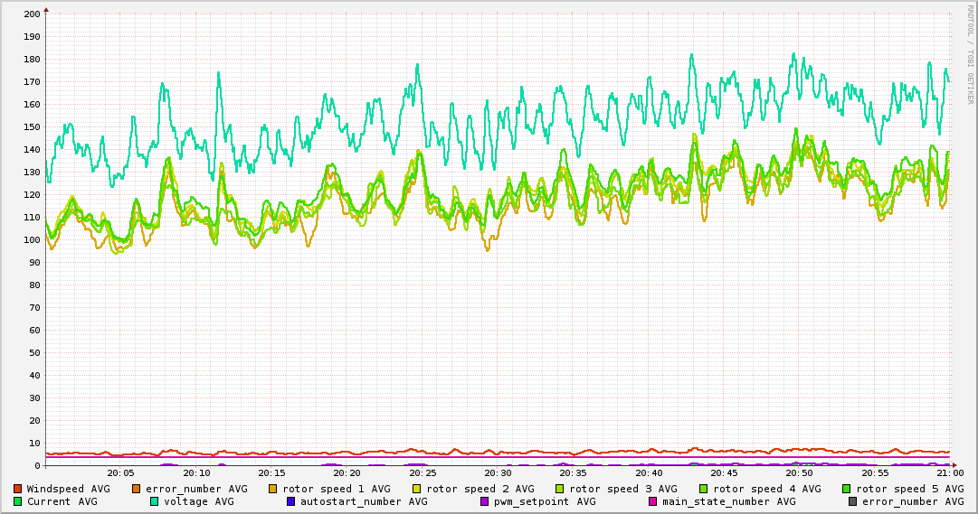The width and height of the screenshot is (978, 514).
Task: Select the 'pwm_setpoint AVG' legend text
Action: 545,502
